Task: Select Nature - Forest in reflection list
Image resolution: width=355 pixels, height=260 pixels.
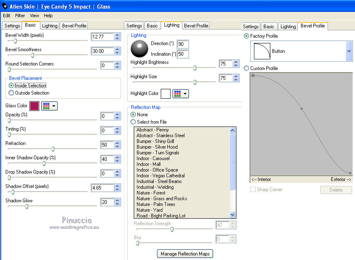Action: (x=151, y=193)
